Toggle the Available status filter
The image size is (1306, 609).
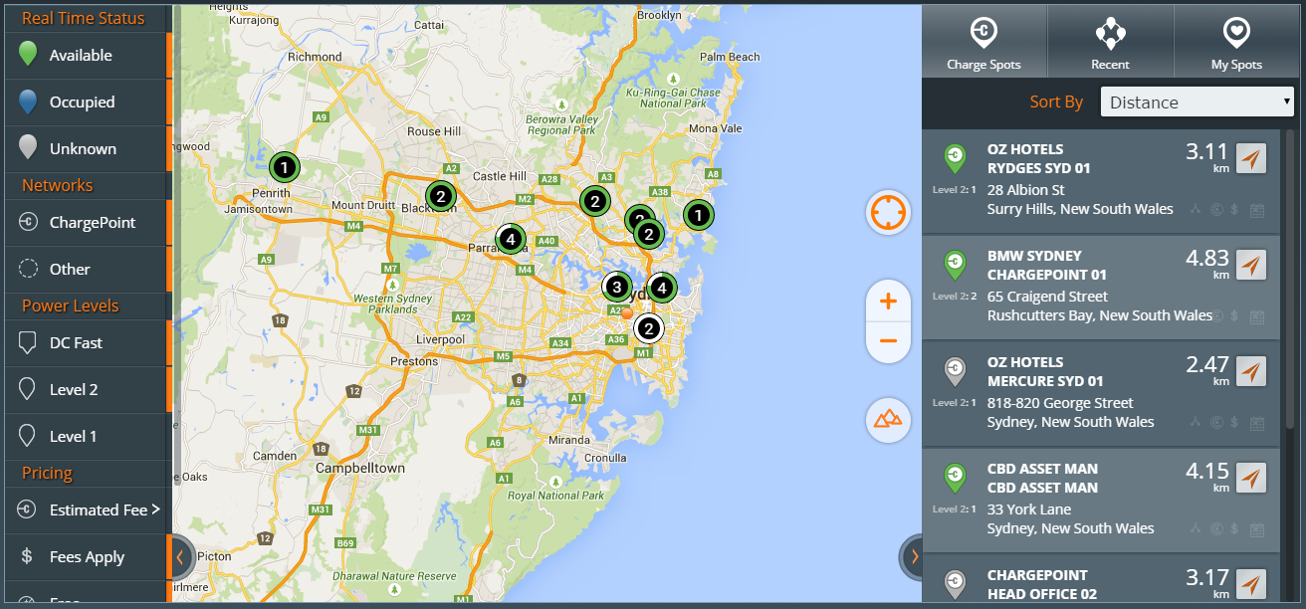coord(88,56)
